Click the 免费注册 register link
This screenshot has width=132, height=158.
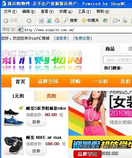pos(82,38)
